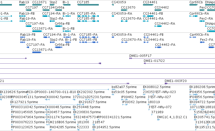Select EST EK008012.5prime
215x131 pixels.
pyautogui.click(x=144, y=90)
